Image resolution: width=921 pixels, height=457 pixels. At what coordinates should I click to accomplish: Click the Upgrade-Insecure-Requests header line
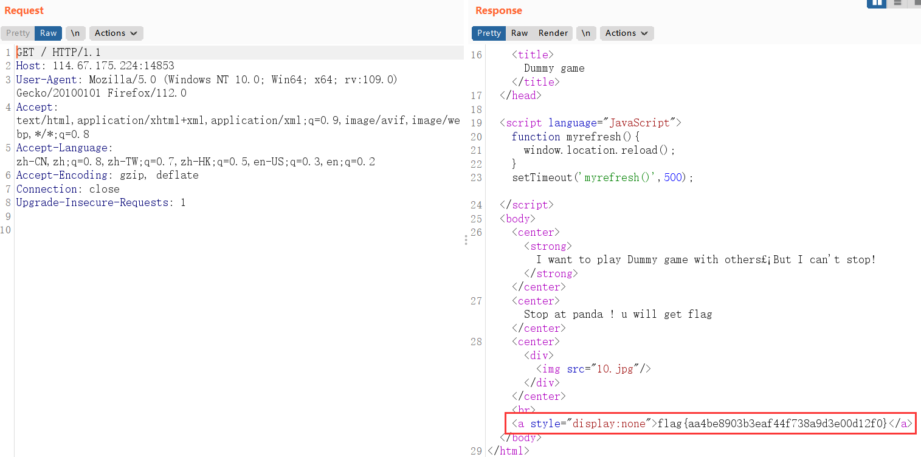[101, 203]
